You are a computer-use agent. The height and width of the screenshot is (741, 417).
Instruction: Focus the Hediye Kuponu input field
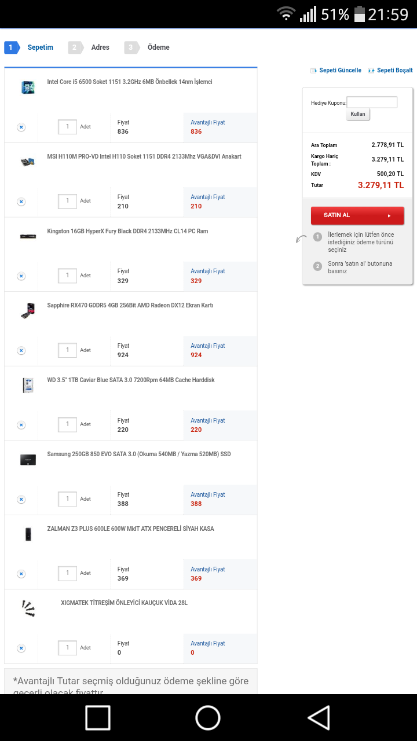tap(372, 102)
